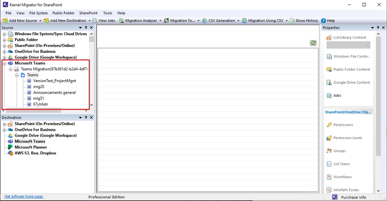Image resolution: width=387 pixels, height=201 pixels.
Task: Expand Google Drive (Google Workspace) source node
Action: click(x=4, y=57)
